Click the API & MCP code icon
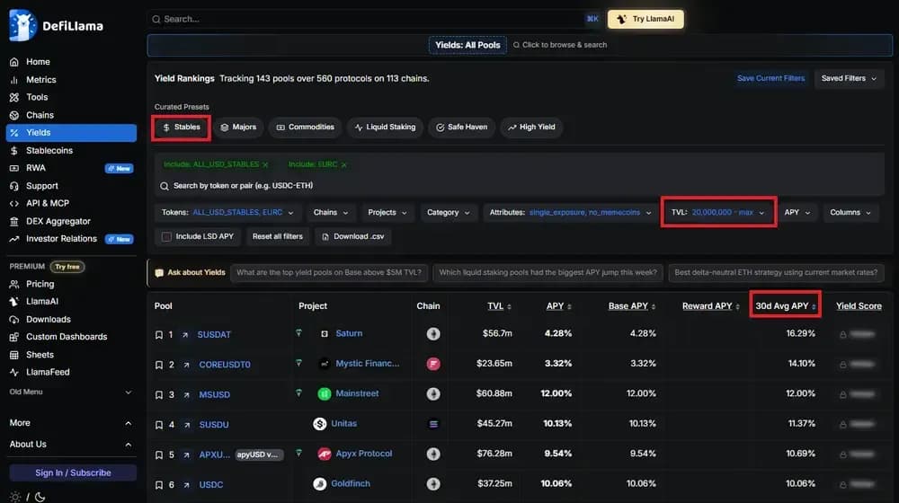Screen dimensions: 899x503 (x=14, y=203)
